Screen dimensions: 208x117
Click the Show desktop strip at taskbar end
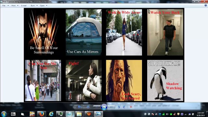207,114
